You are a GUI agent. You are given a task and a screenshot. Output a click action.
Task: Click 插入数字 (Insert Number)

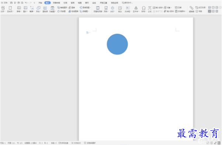point(158,7)
